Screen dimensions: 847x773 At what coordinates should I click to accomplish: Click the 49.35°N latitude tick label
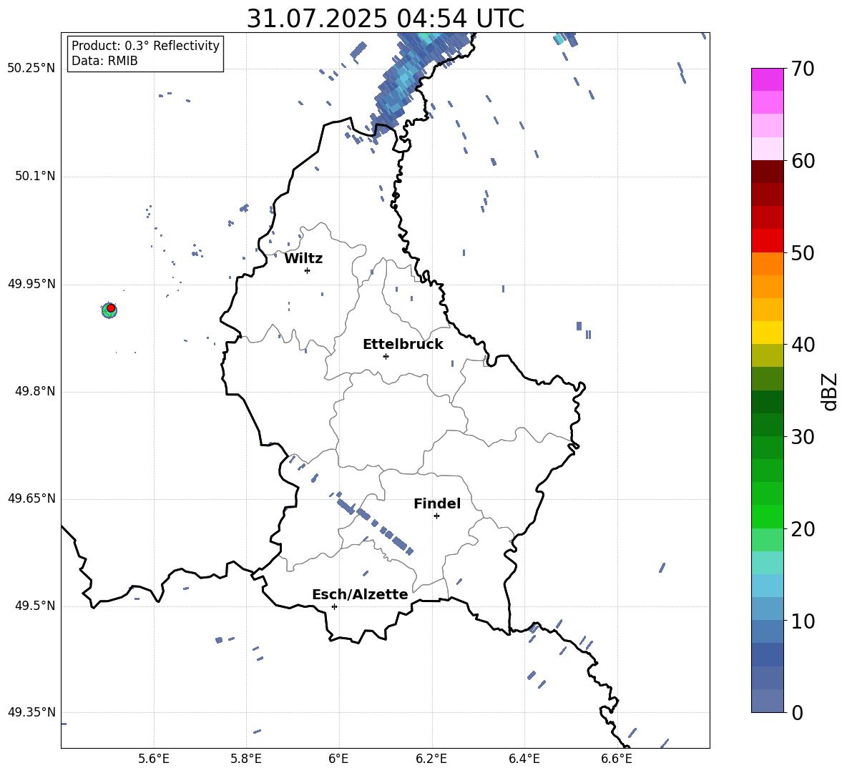click(x=31, y=712)
